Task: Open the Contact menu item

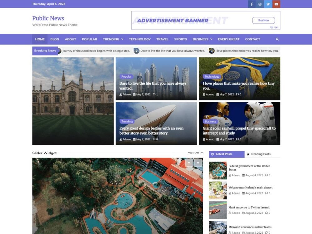Action: (x=252, y=39)
